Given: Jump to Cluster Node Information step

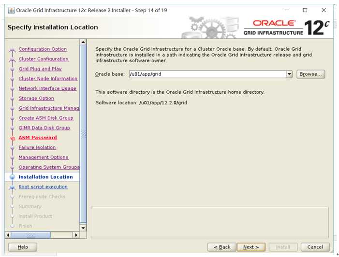Looking at the screenshot, I should coord(48,79).
